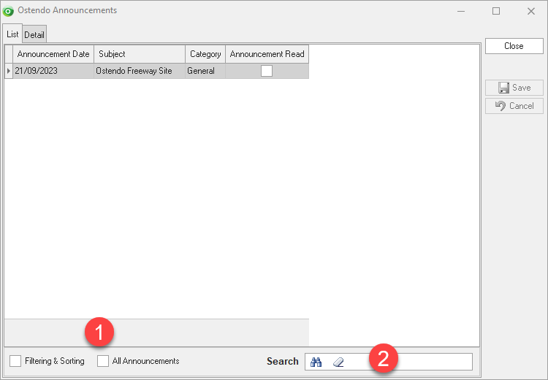This screenshot has height=380, width=548.
Task: Switch to the Detail tab
Action: tap(34, 34)
